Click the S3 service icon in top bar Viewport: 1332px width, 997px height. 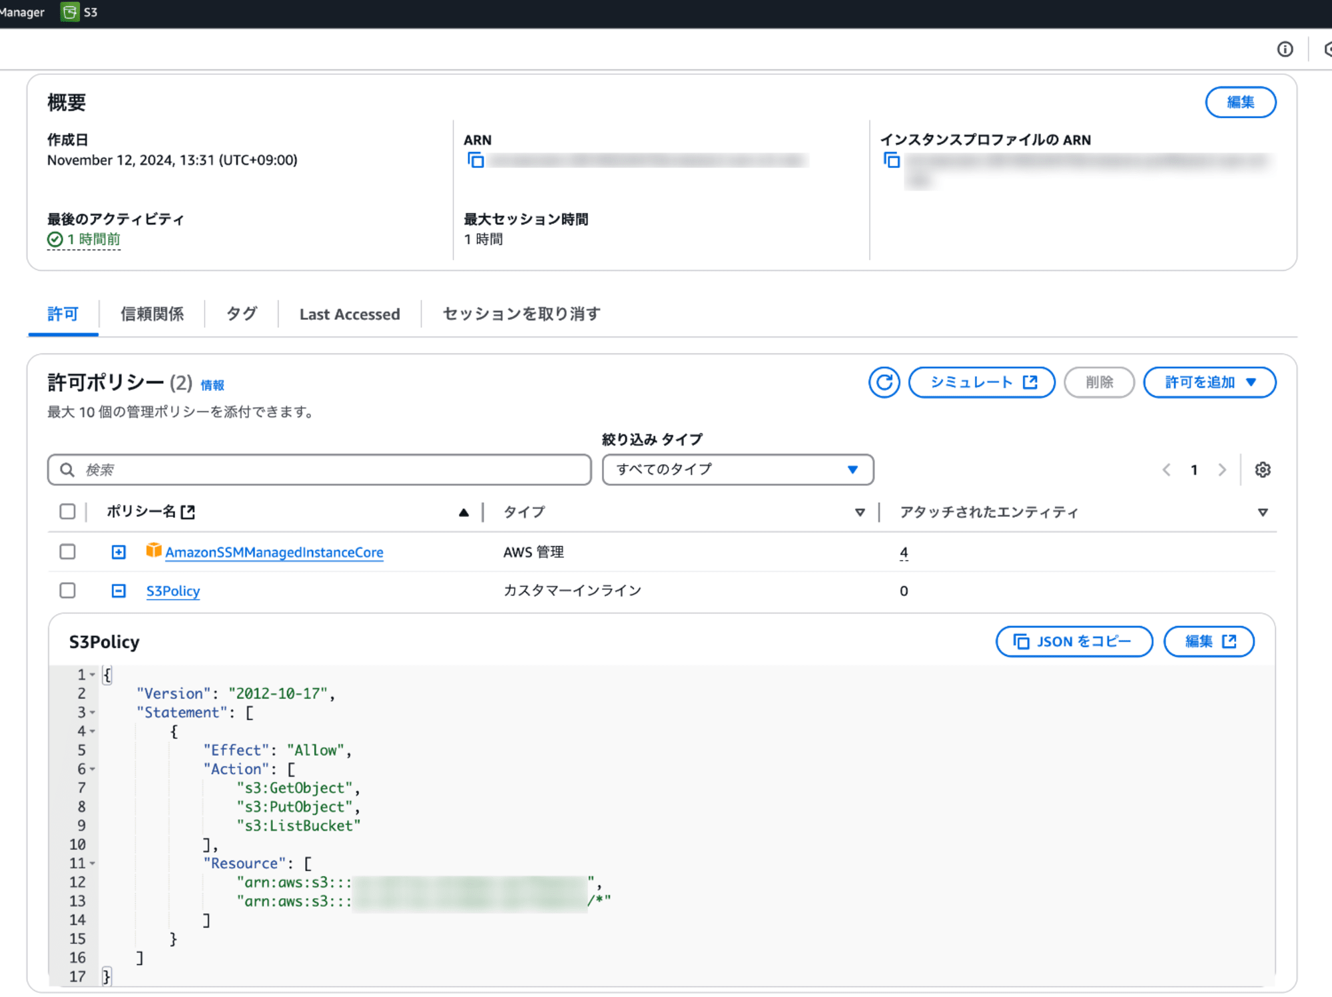point(69,12)
